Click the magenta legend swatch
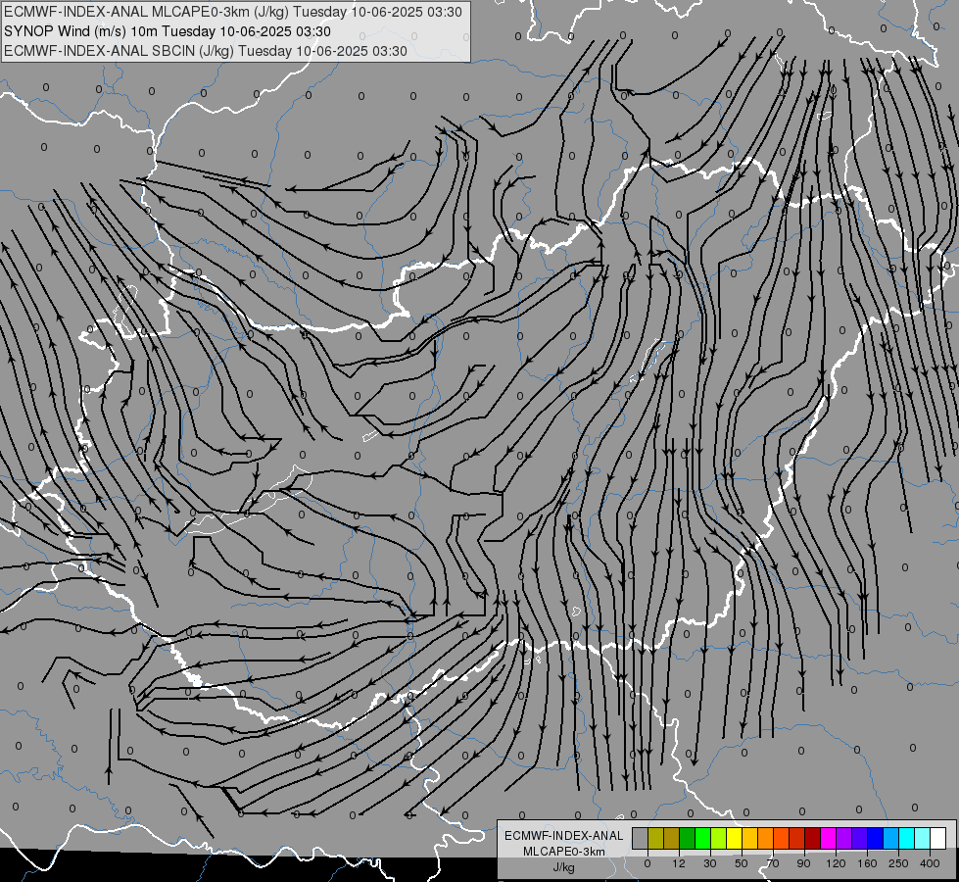Image resolution: width=959 pixels, height=882 pixels. click(x=828, y=838)
